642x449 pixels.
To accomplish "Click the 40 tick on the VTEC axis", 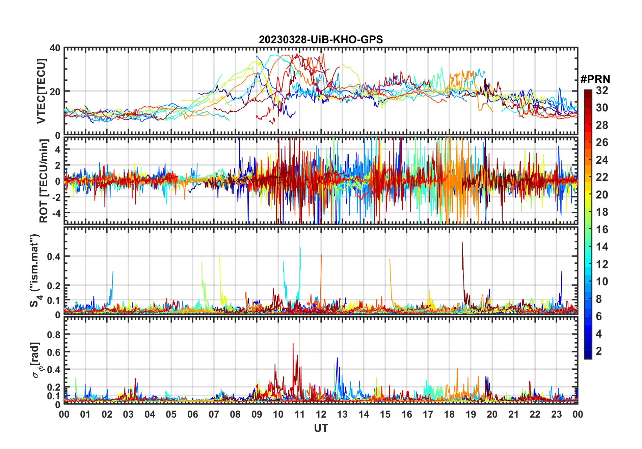I will [55, 48].
